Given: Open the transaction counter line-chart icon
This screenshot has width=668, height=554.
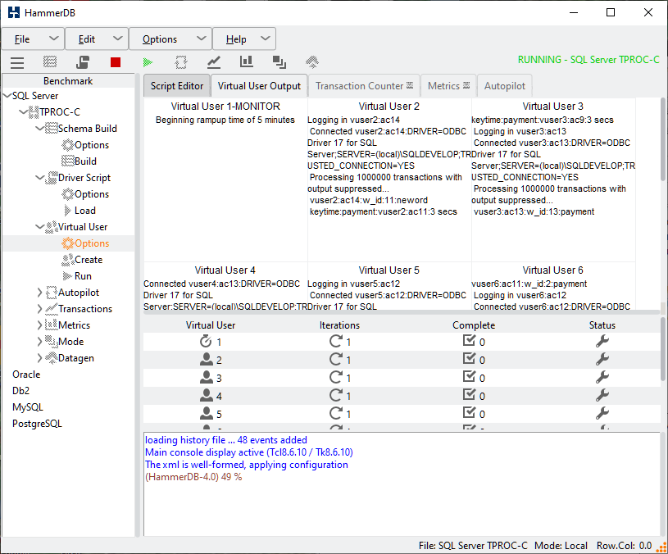Looking at the screenshot, I should tap(213, 62).
